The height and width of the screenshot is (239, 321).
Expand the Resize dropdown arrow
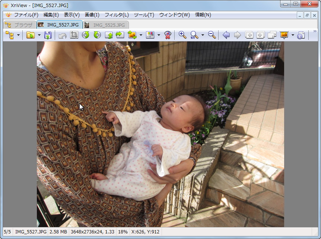point(141,35)
